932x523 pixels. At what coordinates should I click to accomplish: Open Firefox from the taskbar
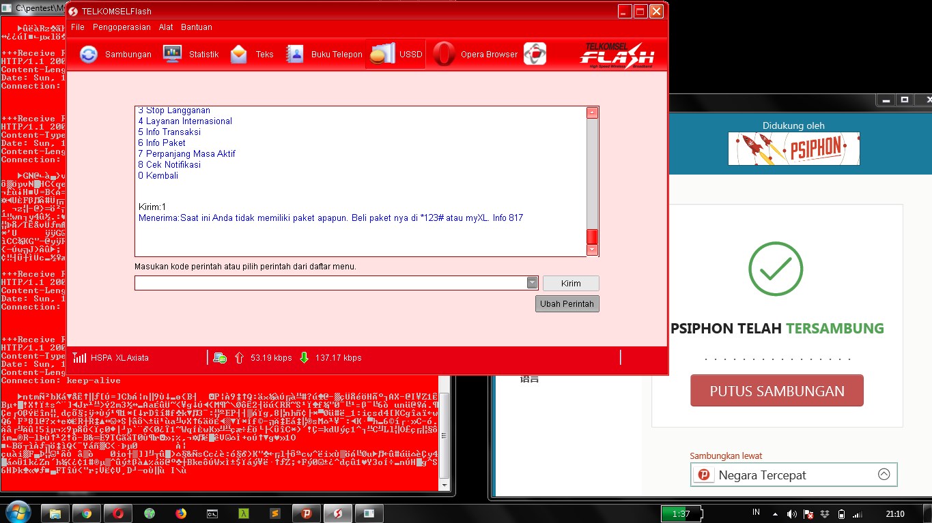(x=181, y=513)
